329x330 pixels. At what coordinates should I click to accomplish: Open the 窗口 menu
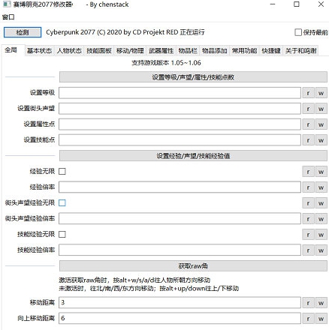[8, 17]
